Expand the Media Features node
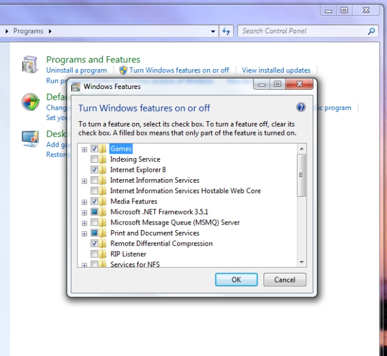387x356 pixels. point(85,202)
